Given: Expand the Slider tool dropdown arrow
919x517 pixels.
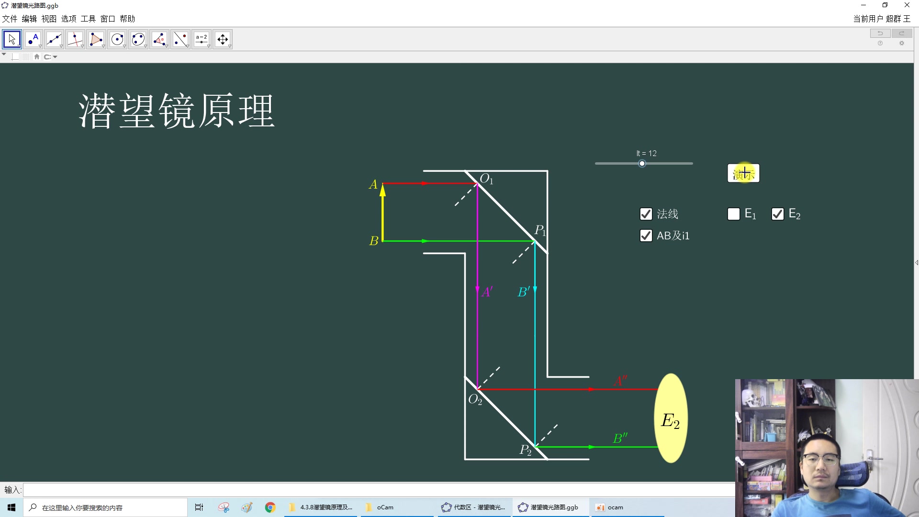Looking at the screenshot, I should click(x=209, y=46).
